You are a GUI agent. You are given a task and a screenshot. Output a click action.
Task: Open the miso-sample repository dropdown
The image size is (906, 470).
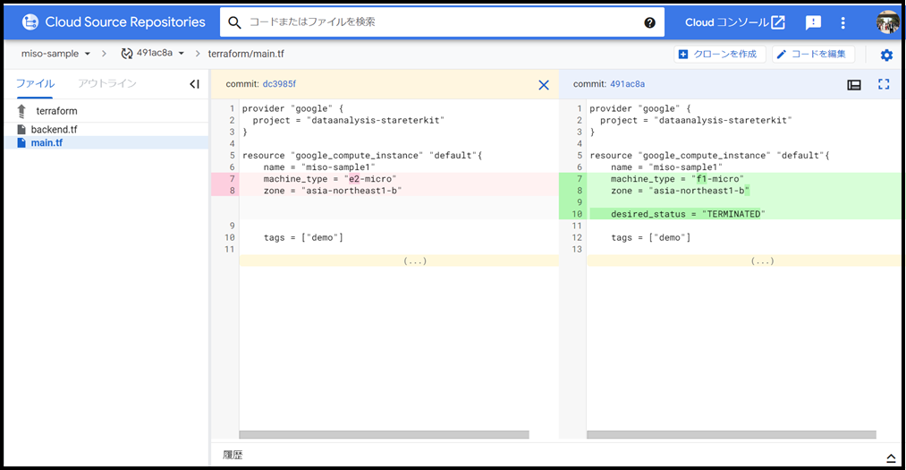(56, 54)
